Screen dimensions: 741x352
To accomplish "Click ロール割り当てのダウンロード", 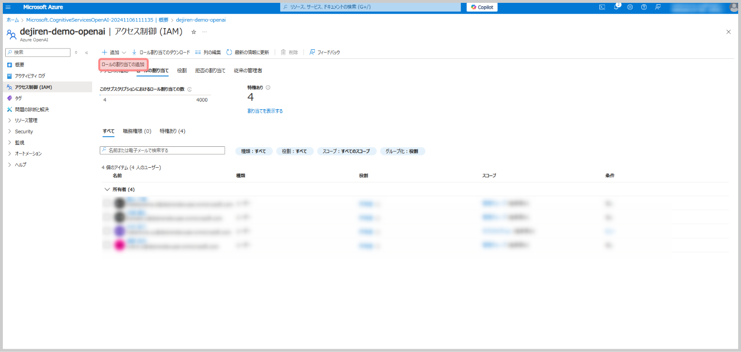I will point(161,52).
